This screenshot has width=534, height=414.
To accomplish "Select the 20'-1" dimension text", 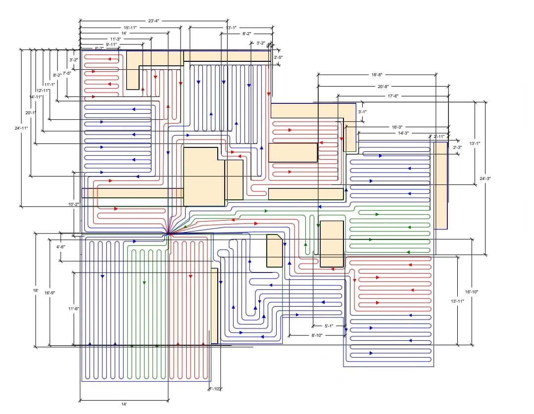I will tap(31, 113).
